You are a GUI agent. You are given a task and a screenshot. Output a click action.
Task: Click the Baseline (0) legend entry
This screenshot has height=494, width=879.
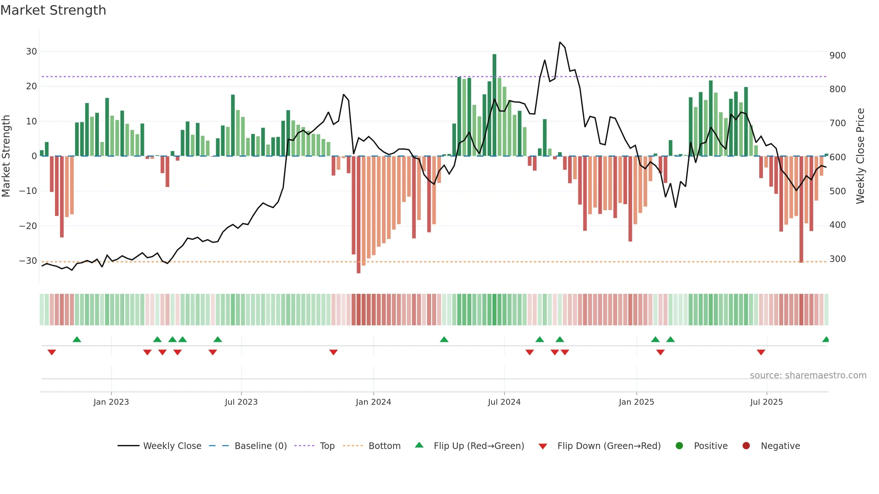[x=248, y=446]
